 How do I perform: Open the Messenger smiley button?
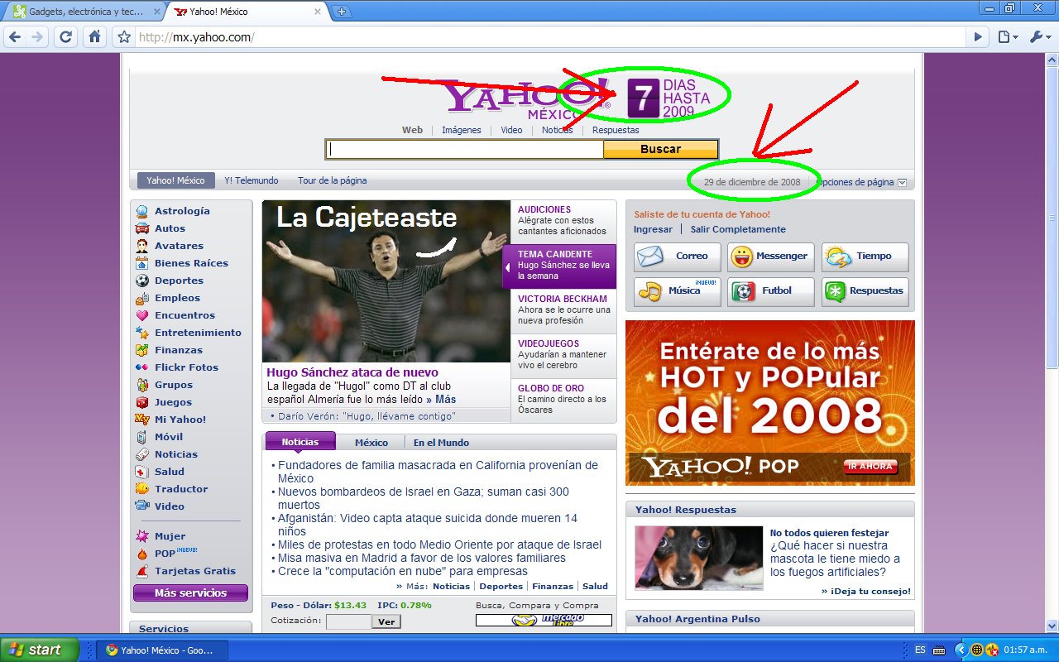click(x=771, y=257)
